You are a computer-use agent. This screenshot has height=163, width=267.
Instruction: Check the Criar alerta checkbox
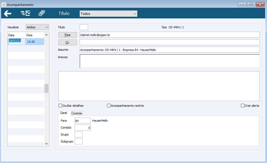tap(243, 106)
